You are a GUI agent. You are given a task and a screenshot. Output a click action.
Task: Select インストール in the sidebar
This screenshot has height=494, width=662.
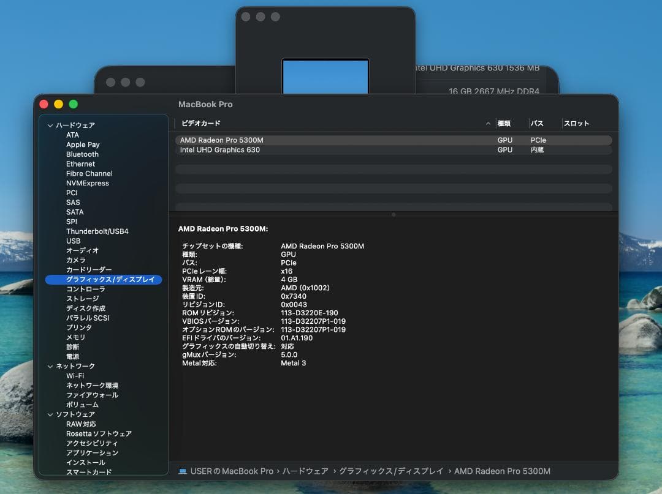pyautogui.click(x=86, y=463)
